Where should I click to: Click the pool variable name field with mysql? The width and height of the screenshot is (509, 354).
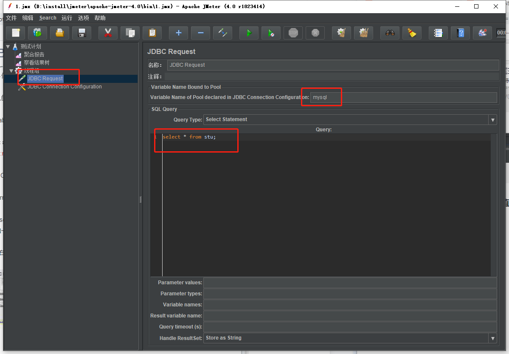(403, 97)
